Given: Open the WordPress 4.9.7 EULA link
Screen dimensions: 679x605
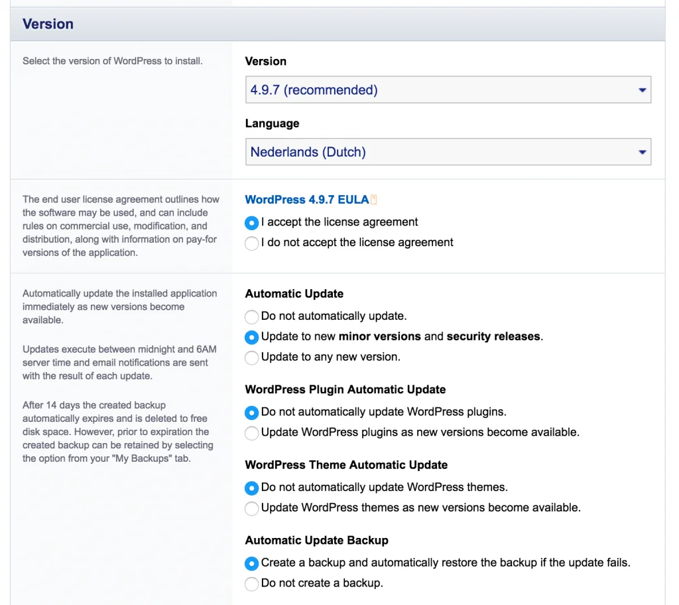Looking at the screenshot, I should click(306, 200).
